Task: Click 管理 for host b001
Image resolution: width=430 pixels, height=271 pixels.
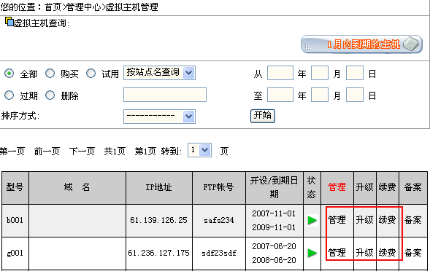Action: (337, 220)
